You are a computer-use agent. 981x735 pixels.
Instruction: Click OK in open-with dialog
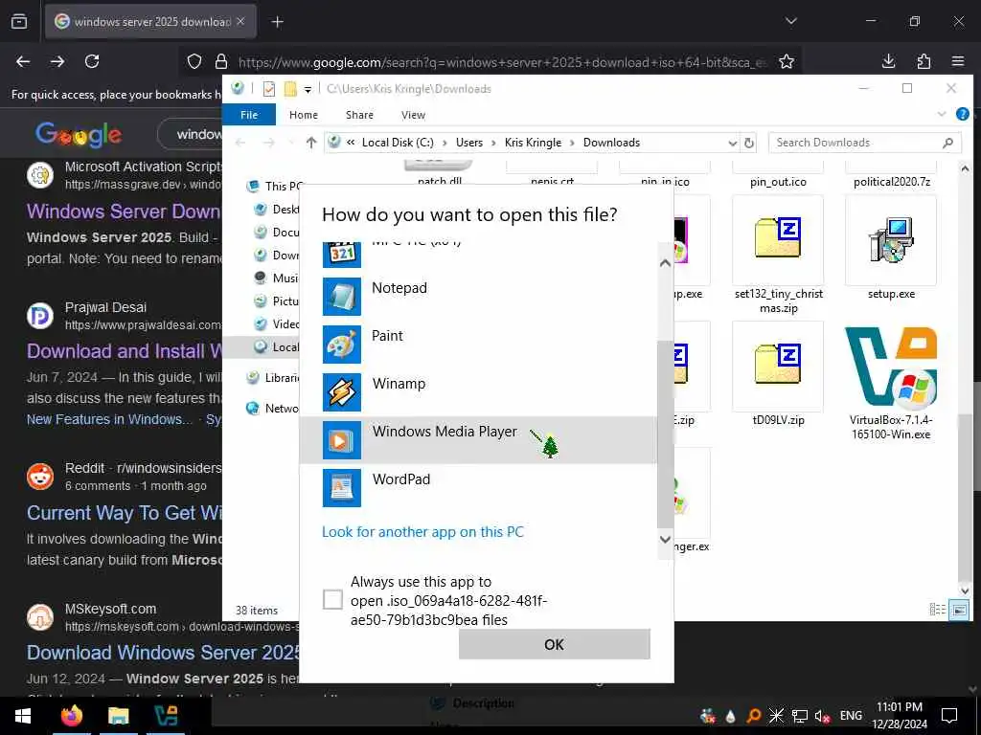(555, 644)
